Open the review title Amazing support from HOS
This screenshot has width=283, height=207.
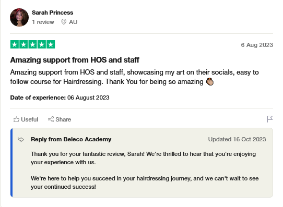coord(75,60)
